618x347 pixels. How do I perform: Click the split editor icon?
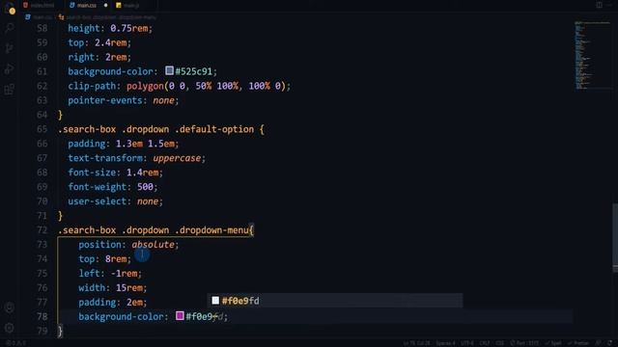pos(599,5)
